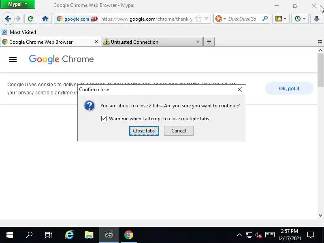Open the taskbar clock and date
The width and height of the screenshot is (324, 243).
click(x=290, y=235)
